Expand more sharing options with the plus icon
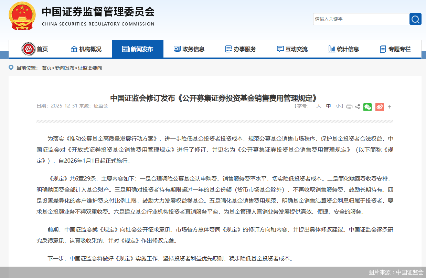The width and height of the screenshot is (426, 278). click(389, 107)
